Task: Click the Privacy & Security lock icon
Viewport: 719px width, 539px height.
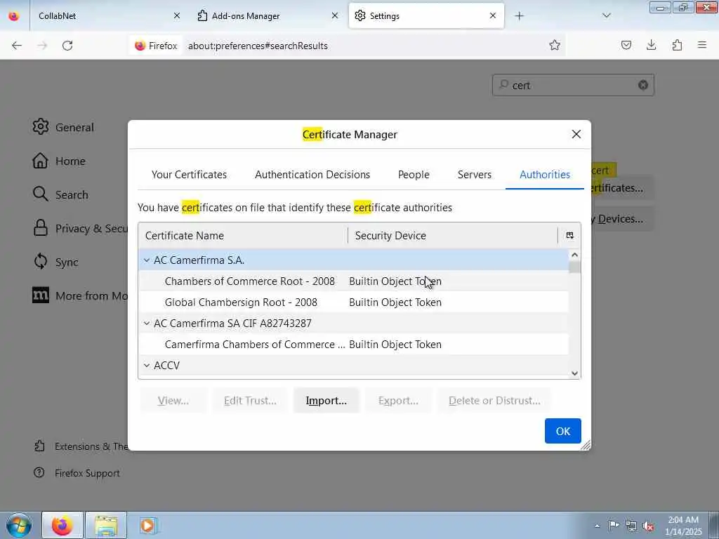Action: pos(40,228)
